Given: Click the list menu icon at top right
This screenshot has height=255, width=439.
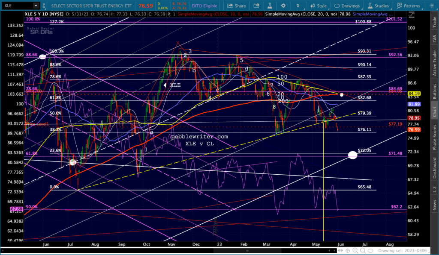Looking at the screenshot, I should (x=431, y=6).
